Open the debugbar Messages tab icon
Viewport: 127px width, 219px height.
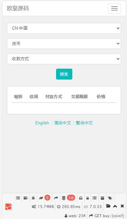[18, 198]
